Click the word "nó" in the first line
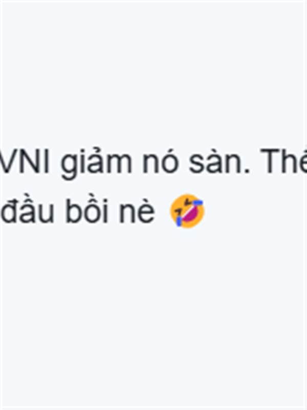Viewport: 307px width, 410px height. [x=160, y=161]
